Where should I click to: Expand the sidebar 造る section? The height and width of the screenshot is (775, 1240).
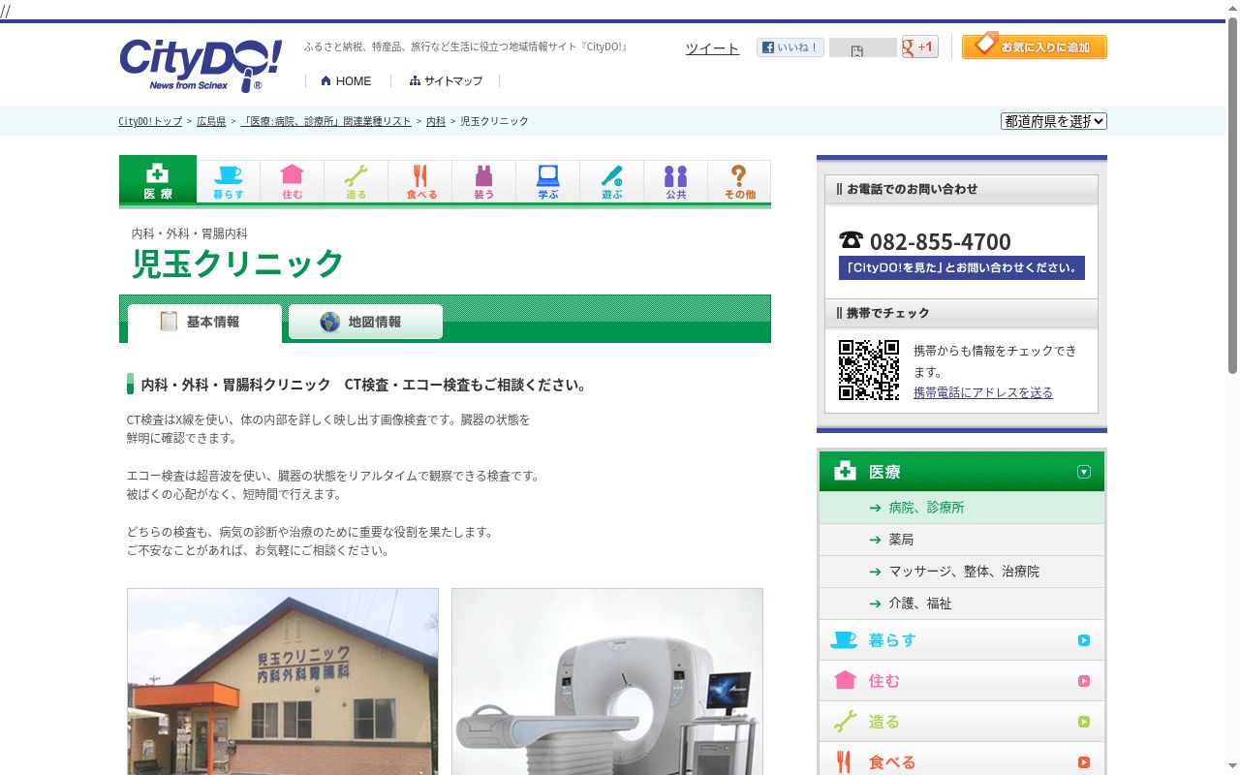[x=962, y=722]
